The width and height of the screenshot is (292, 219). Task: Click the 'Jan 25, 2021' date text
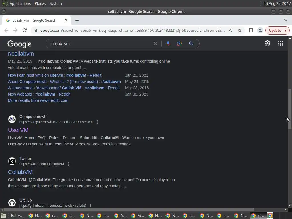pyautogui.click(x=137, y=75)
